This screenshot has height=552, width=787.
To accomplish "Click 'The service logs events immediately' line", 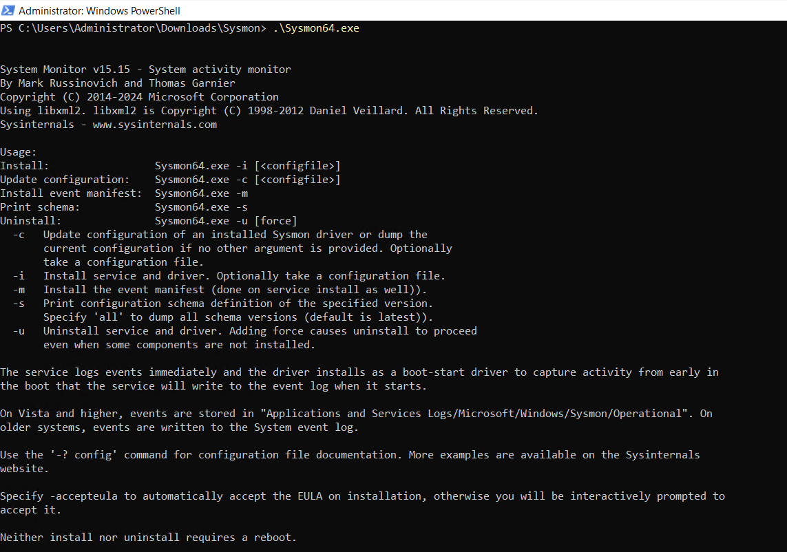I will click(x=359, y=372).
